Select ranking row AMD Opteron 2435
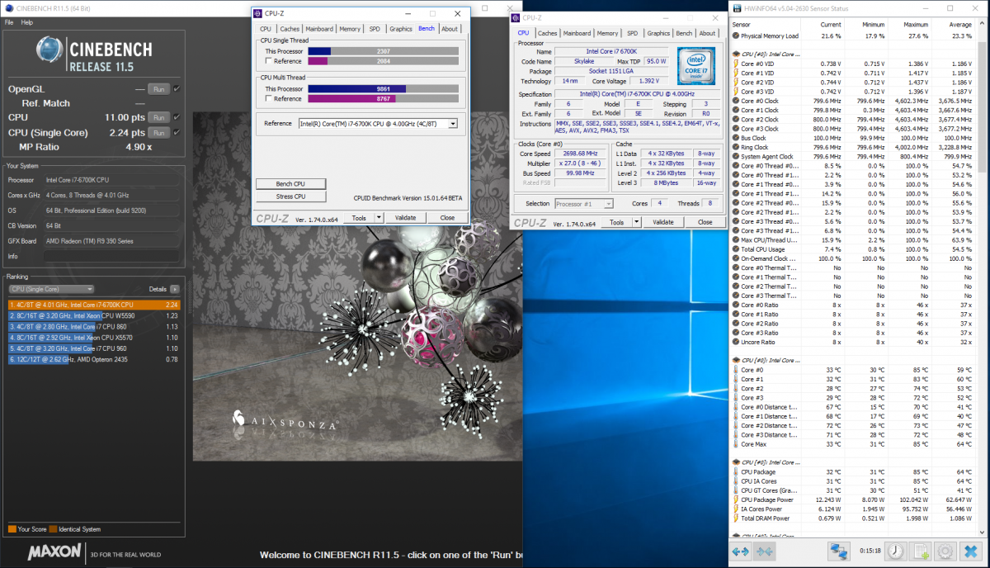The image size is (990, 568). coord(93,359)
